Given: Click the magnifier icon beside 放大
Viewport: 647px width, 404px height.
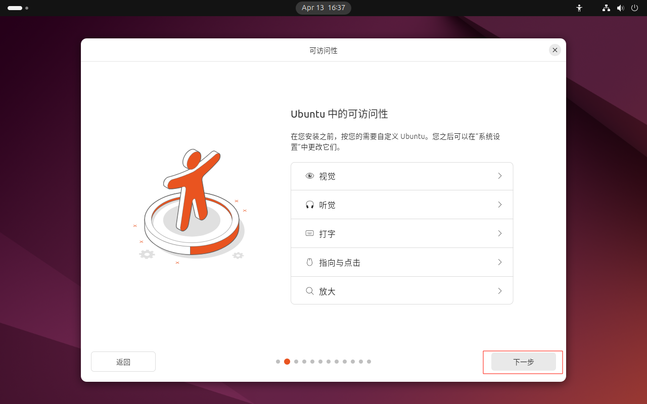Looking at the screenshot, I should pos(310,291).
